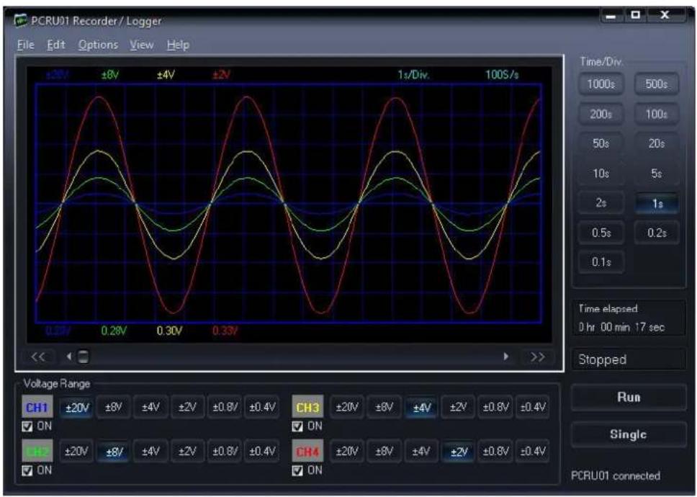Select ±4V range for CH1
Image resolution: width=697 pixels, height=497 pixels.
[x=150, y=407]
